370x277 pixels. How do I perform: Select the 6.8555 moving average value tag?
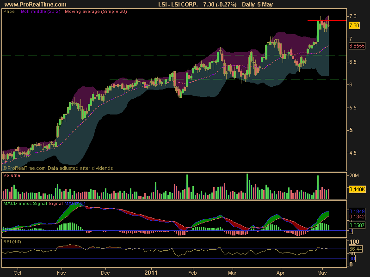[357, 46]
